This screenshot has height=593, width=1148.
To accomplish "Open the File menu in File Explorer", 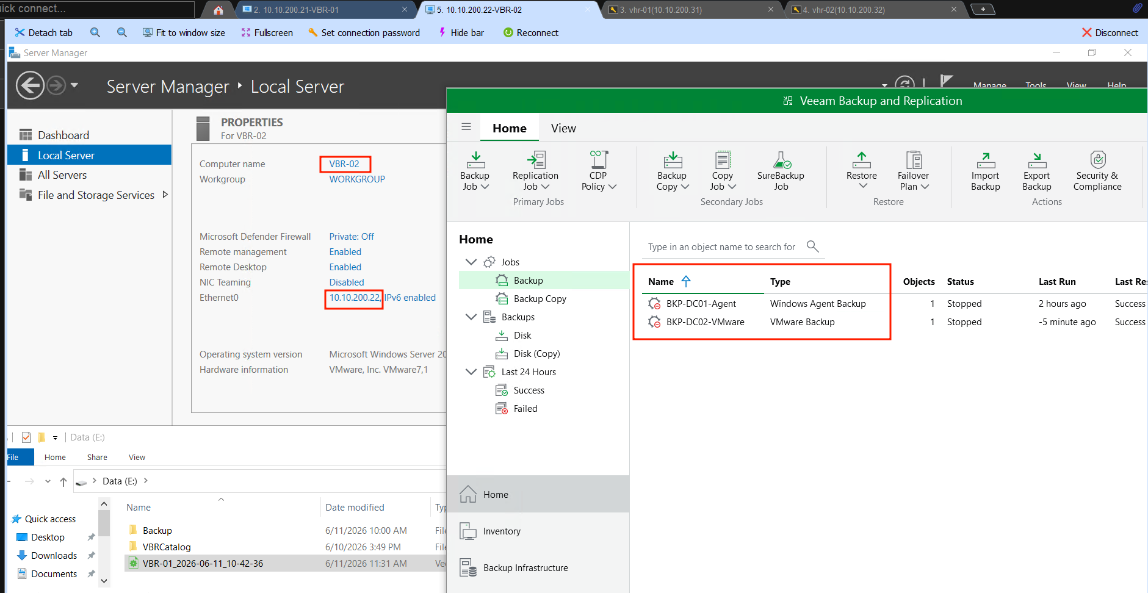I will click(x=13, y=457).
